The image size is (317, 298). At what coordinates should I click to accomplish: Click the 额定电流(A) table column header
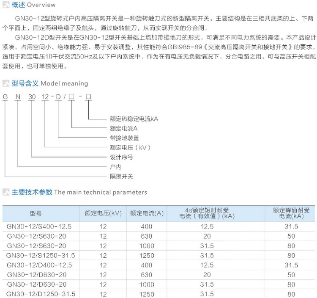point(147,213)
